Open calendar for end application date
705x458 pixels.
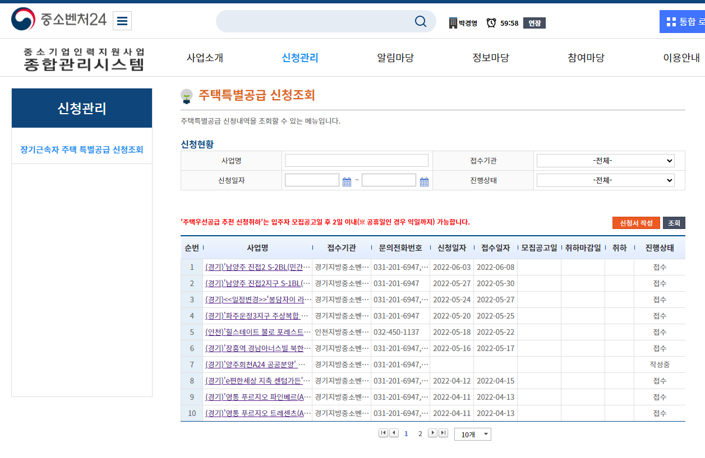(x=424, y=181)
